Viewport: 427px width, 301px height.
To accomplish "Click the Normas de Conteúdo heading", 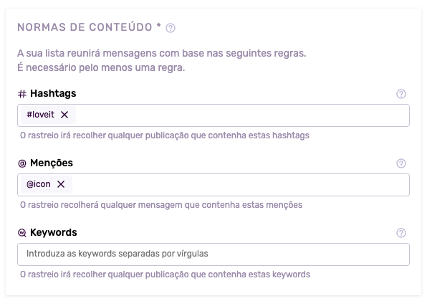I will pyautogui.click(x=89, y=27).
